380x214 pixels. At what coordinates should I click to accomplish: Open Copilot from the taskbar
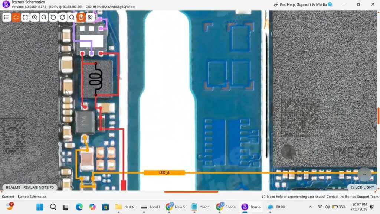tap(92, 207)
